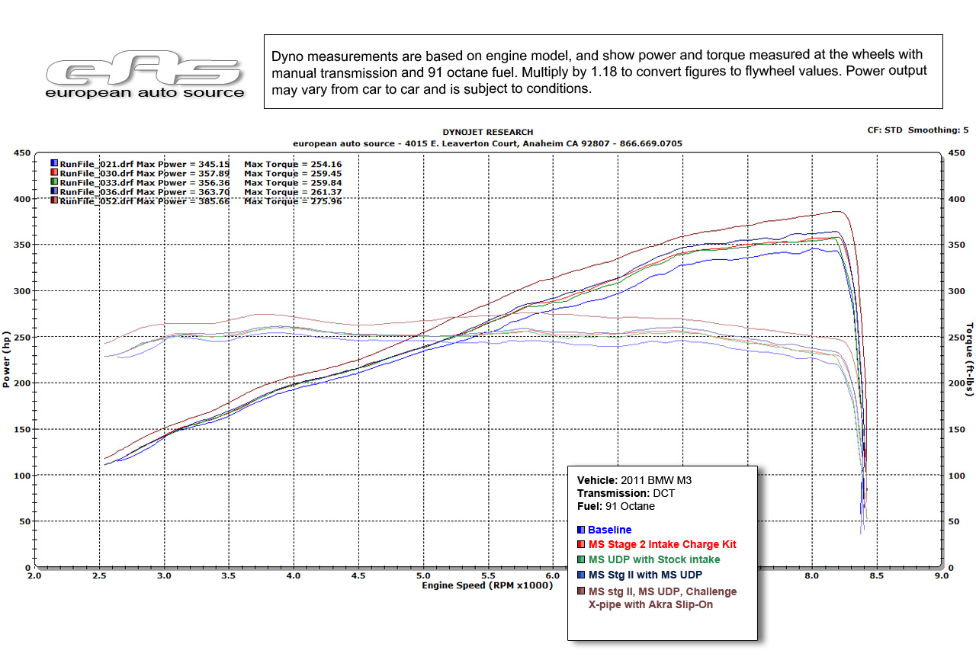Click swatch beside MS Stg II with MS UDP
Viewport: 976px width, 660px height.
[x=581, y=575]
